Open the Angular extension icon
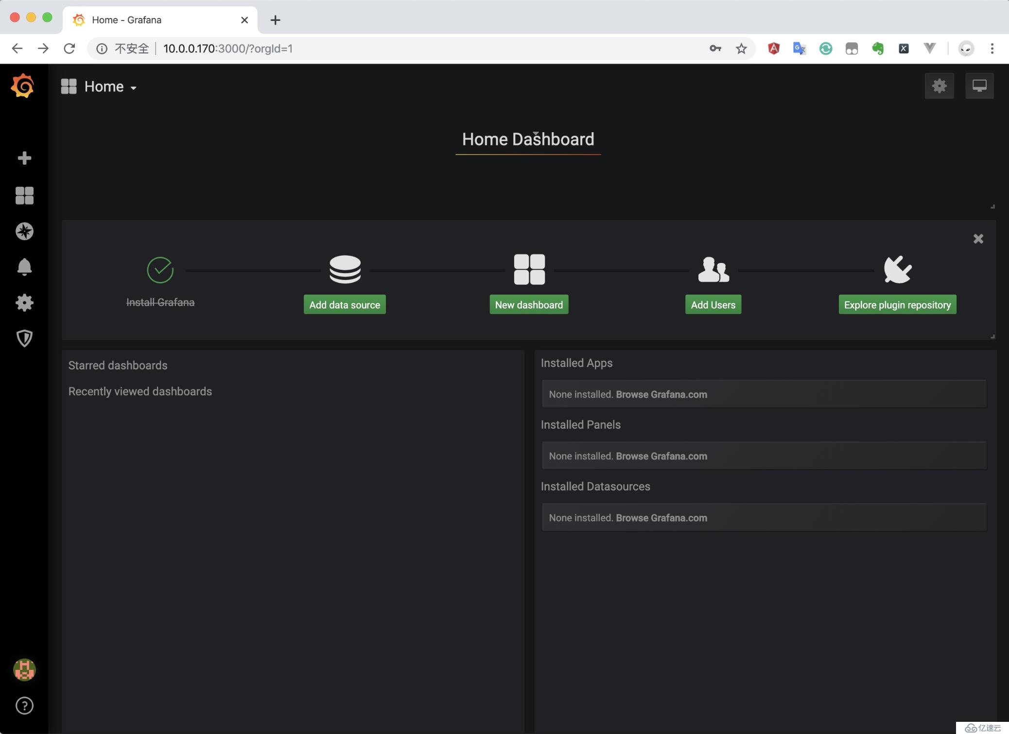 pyautogui.click(x=774, y=48)
